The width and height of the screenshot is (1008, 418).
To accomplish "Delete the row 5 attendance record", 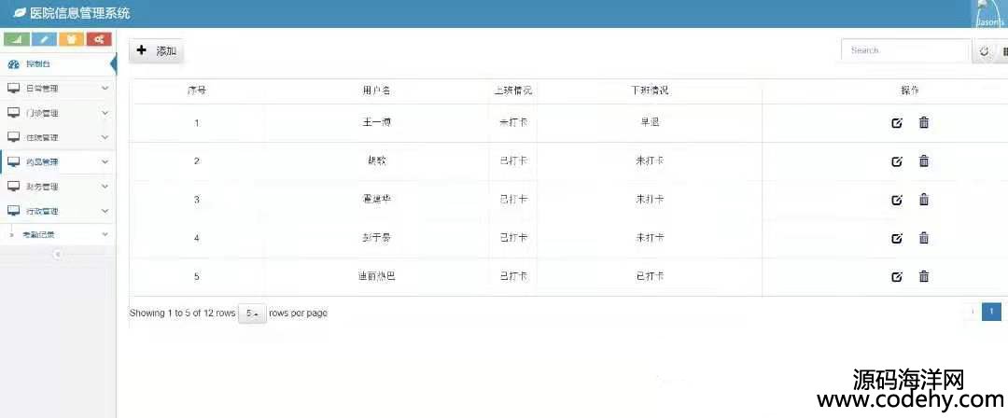I will tap(924, 276).
